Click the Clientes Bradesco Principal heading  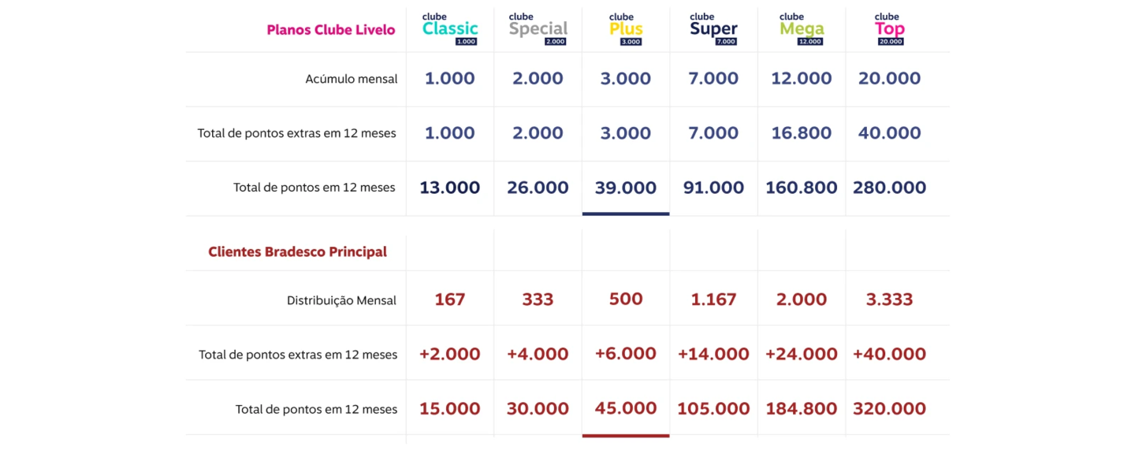tap(297, 252)
